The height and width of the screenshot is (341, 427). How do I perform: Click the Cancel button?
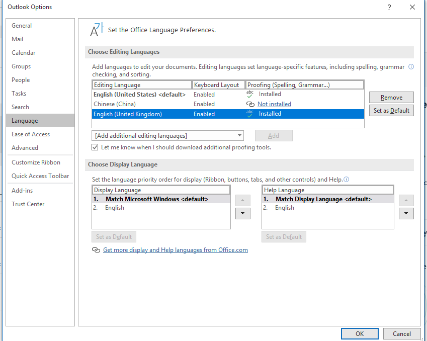402,333
